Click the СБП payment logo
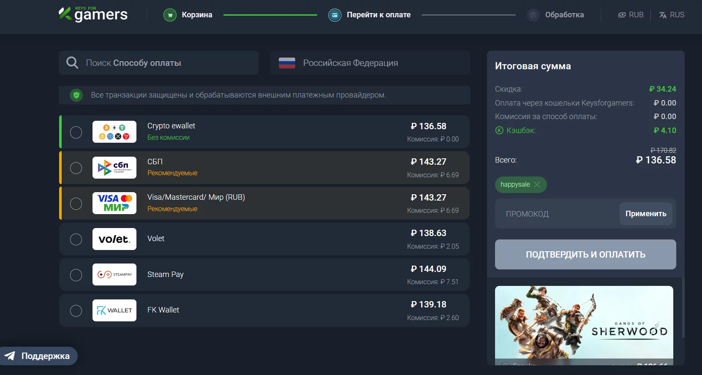Viewport: 702px width, 375px height. point(114,168)
